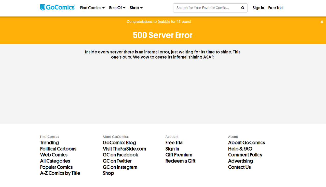Click Sign In under Account in footer
Image resolution: width=326 pixels, height=187 pixels.
coord(172,149)
